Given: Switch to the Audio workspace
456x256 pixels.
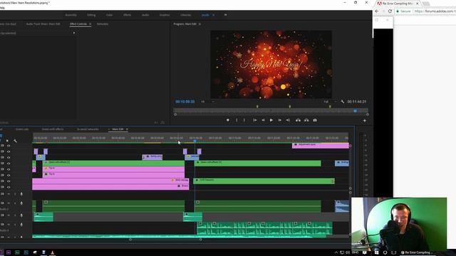Looking at the screenshot, I should pos(145,15).
